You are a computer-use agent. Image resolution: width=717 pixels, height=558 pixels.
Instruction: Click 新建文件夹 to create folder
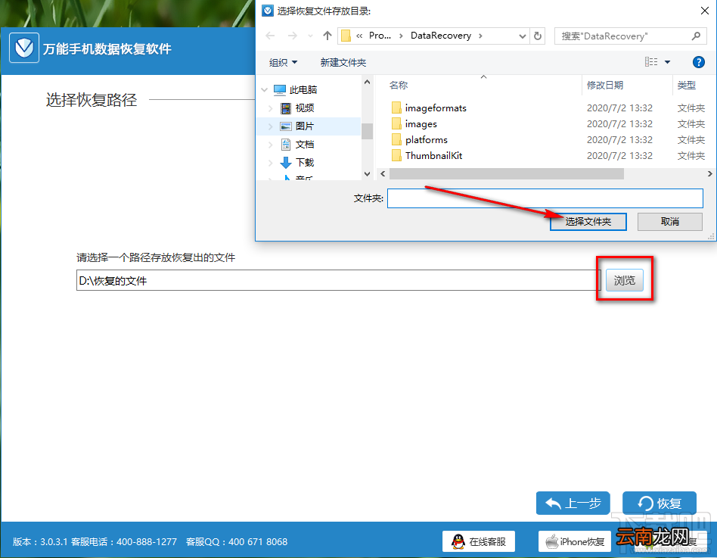343,62
